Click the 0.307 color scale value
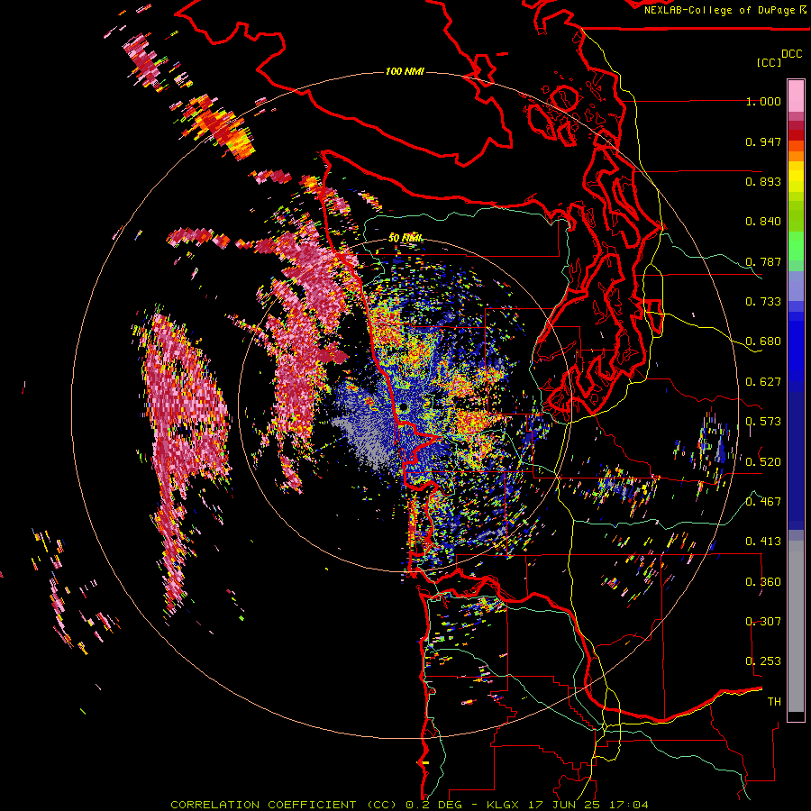The image size is (811, 811). (x=763, y=622)
